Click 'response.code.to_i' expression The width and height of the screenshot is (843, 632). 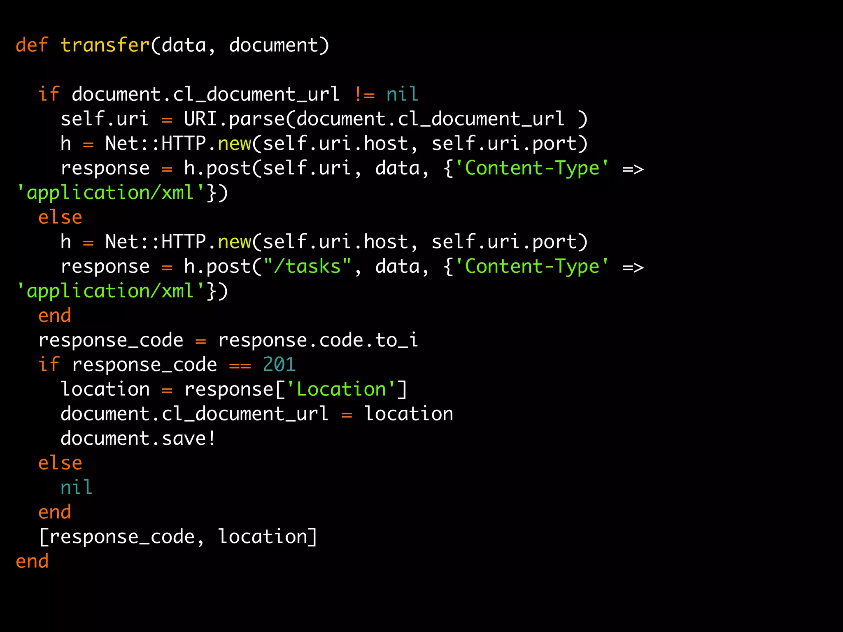[318, 340]
